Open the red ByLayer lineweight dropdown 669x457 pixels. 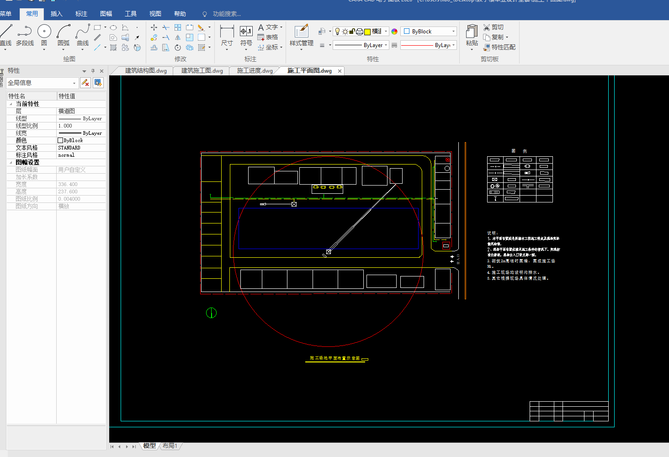tap(453, 45)
